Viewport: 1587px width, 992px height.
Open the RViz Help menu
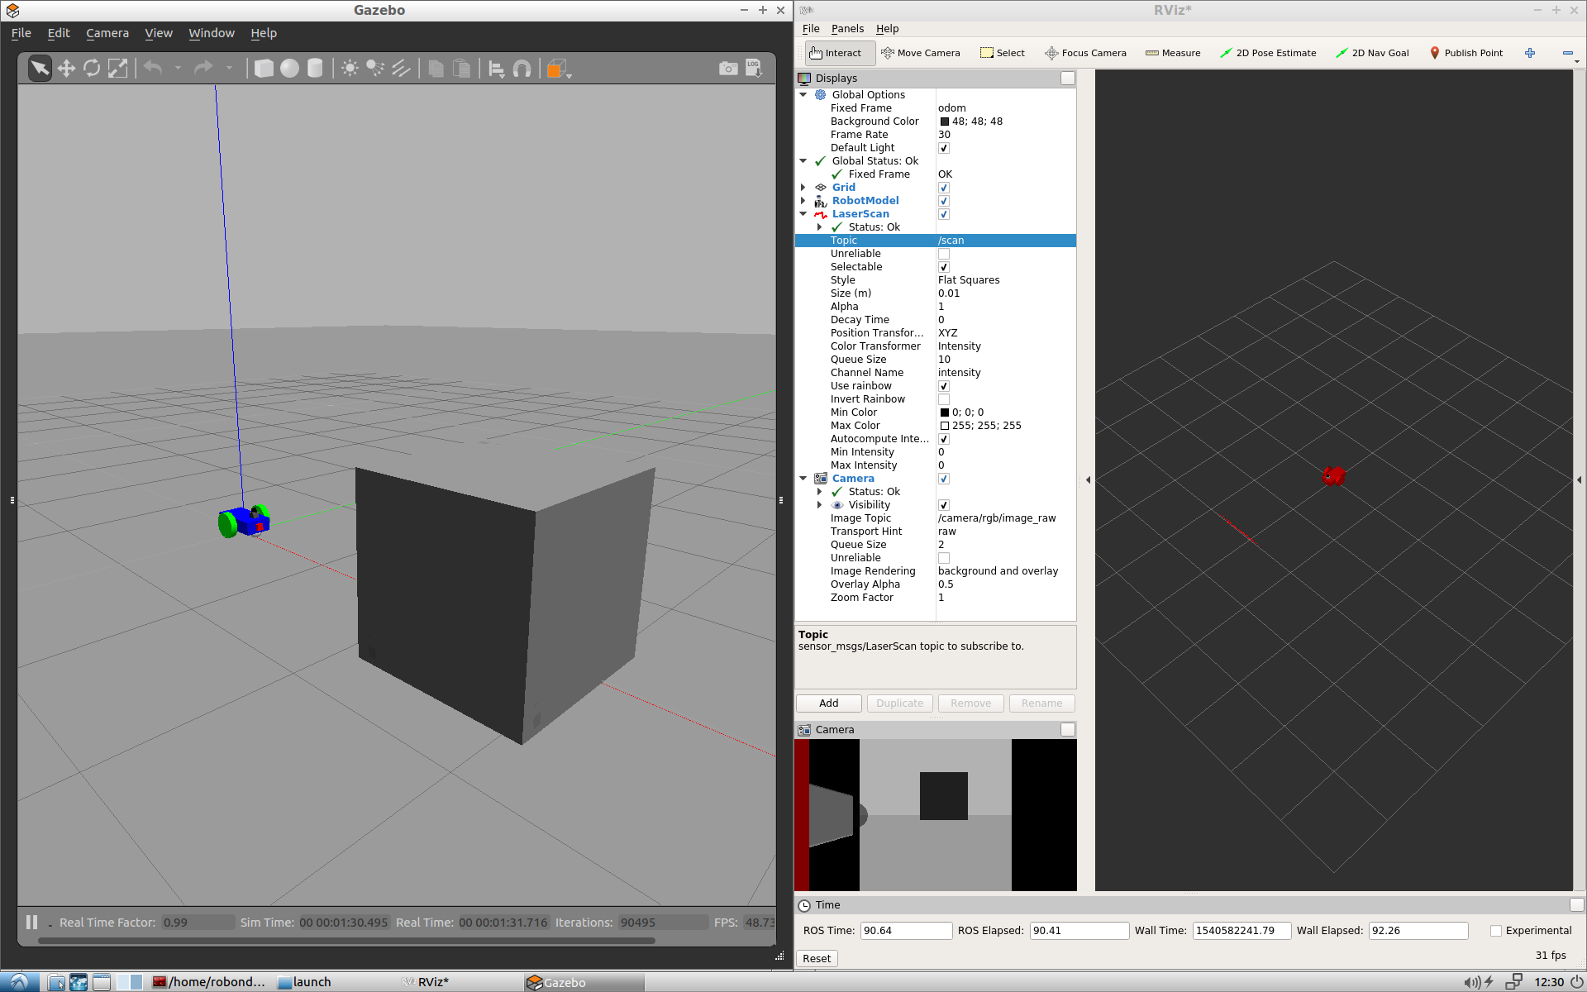tap(887, 29)
